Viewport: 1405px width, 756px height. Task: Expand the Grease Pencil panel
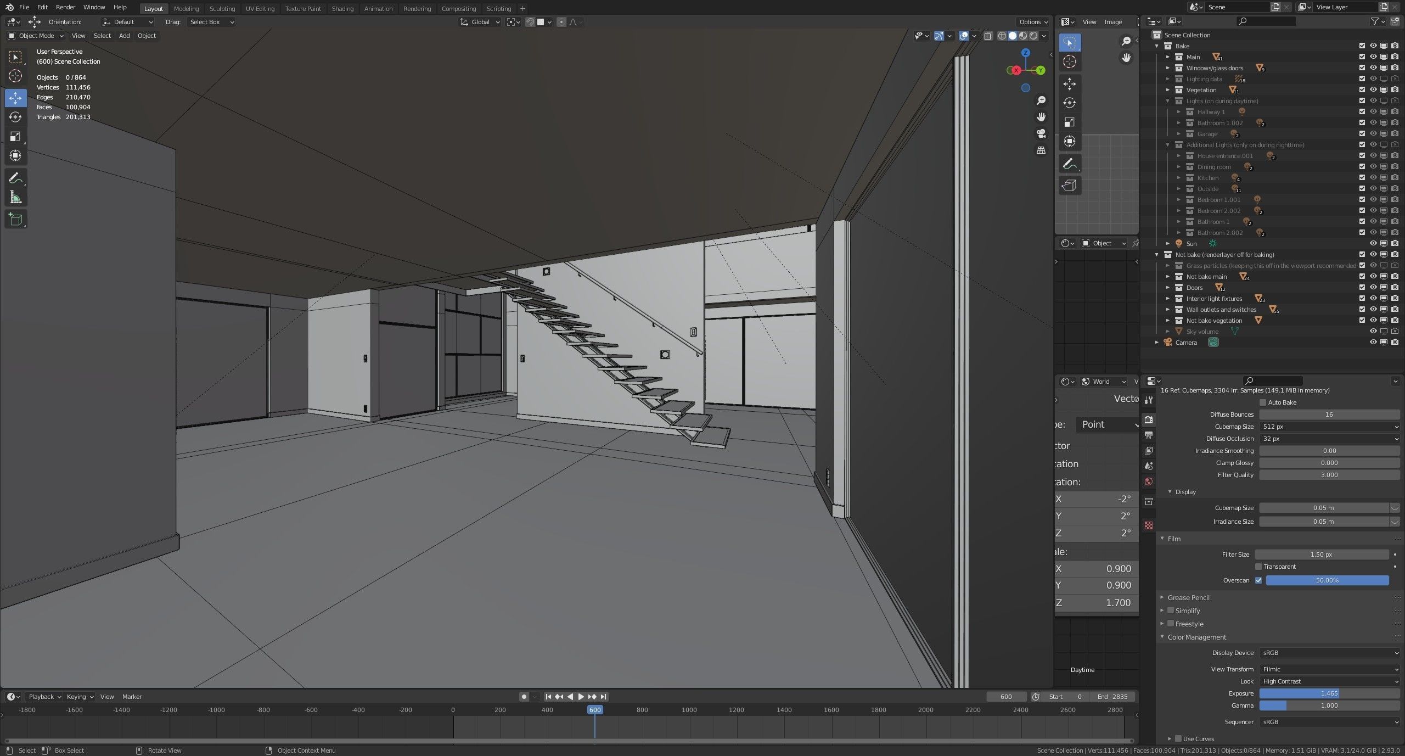[1188, 597]
